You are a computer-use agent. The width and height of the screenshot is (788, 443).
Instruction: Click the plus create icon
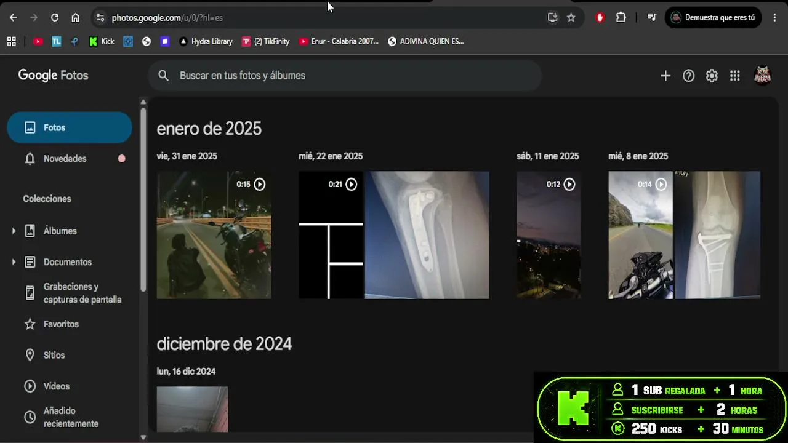(665, 76)
